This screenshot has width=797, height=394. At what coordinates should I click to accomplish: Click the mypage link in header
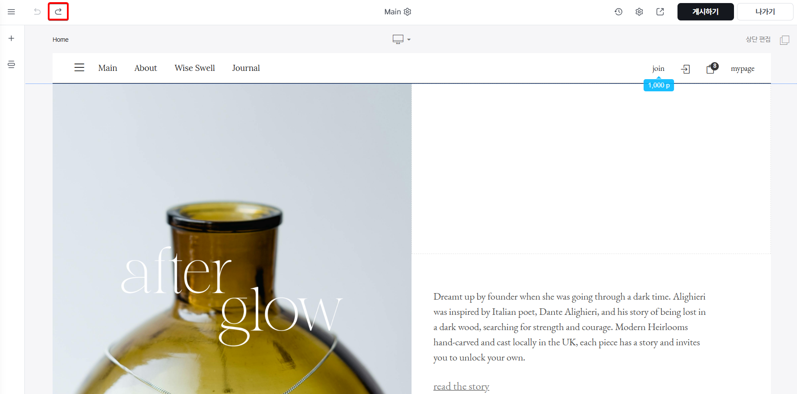[x=743, y=69]
